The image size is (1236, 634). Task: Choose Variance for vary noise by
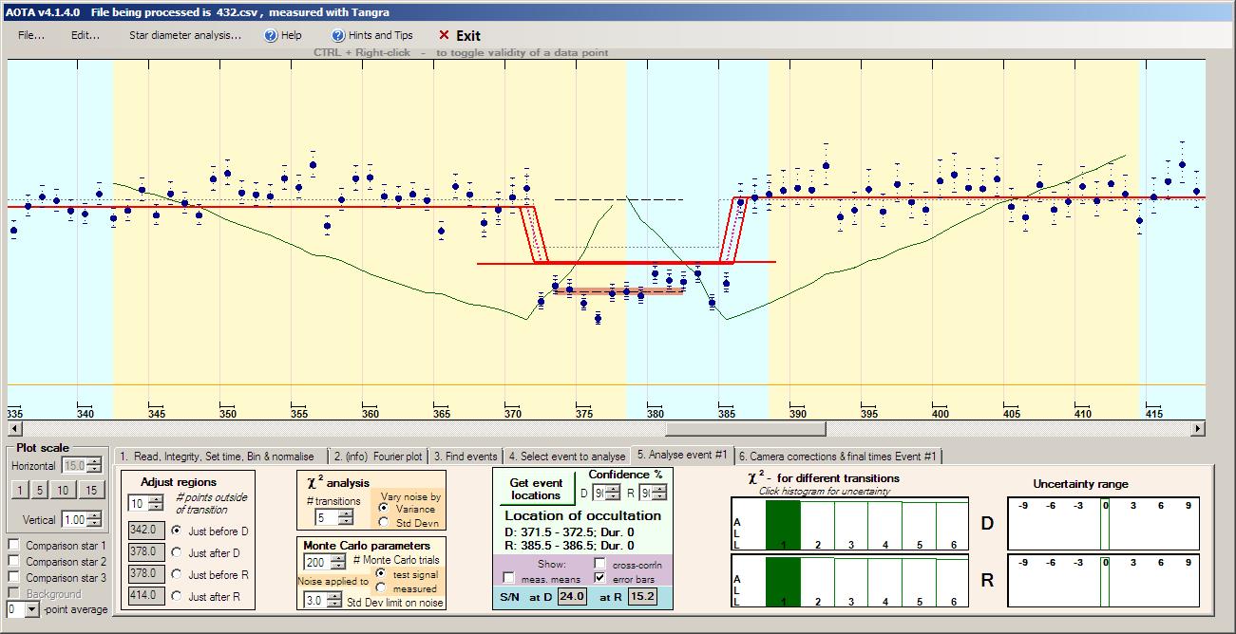click(383, 509)
